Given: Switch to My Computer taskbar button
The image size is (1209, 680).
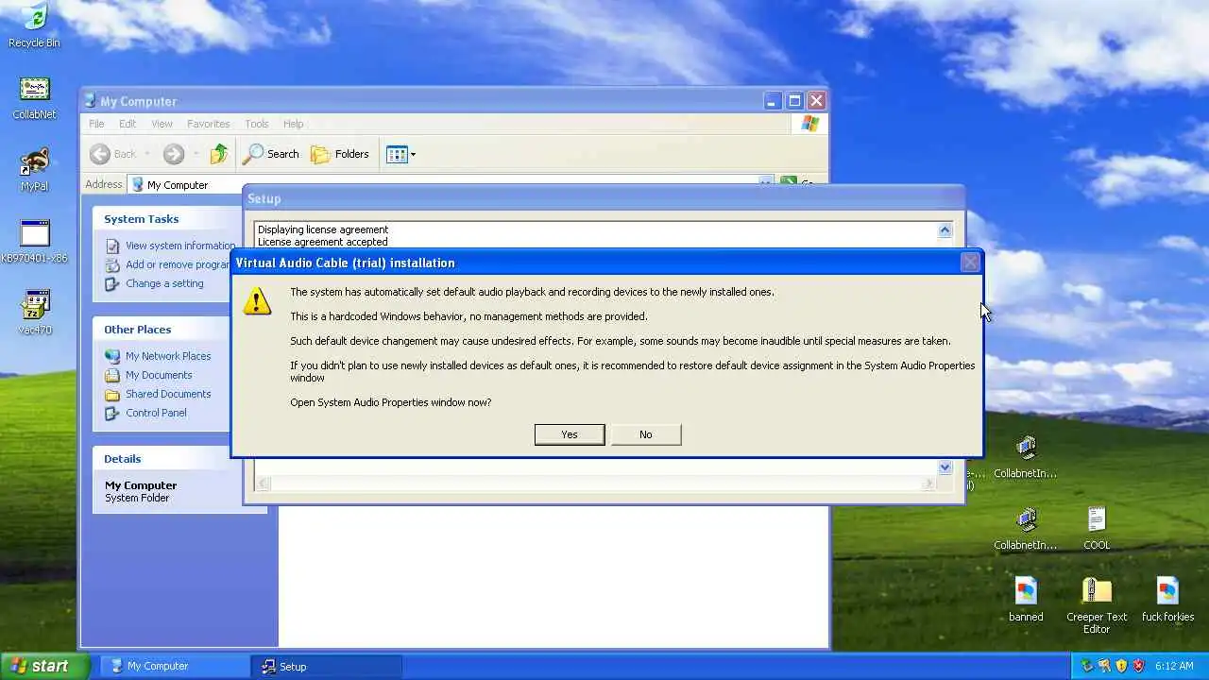Looking at the screenshot, I should click(x=175, y=666).
